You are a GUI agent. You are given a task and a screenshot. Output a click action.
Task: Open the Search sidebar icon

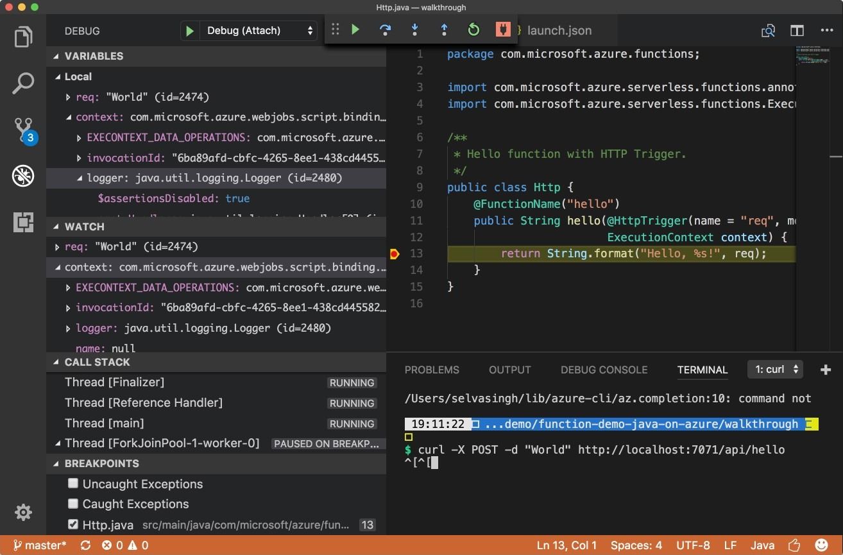tap(23, 83)
